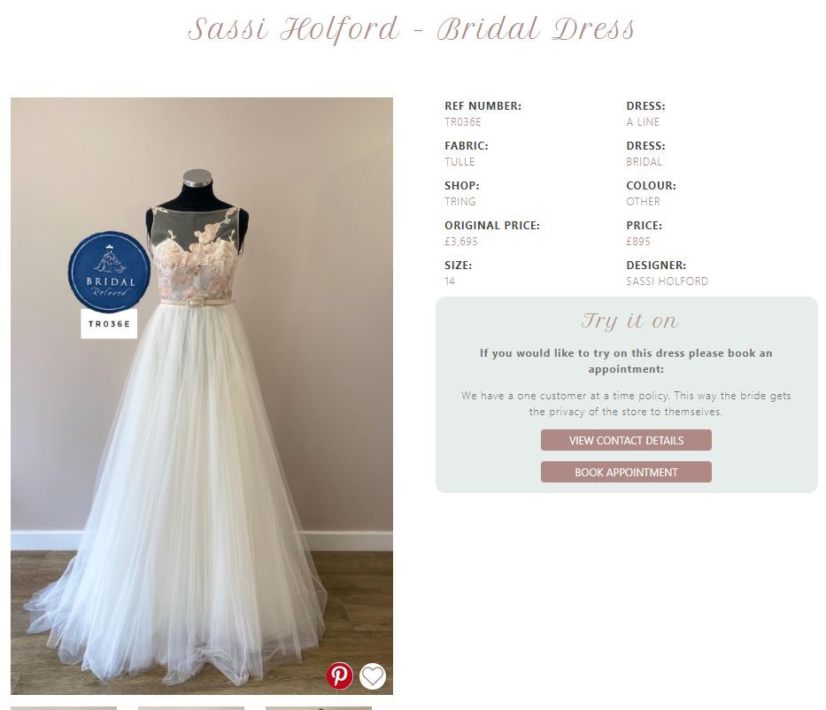This screenshot has width=826, height=710.
Task: Click the Sassi Holford - Bridal Dress title
Action: click(x=412, y=29)
